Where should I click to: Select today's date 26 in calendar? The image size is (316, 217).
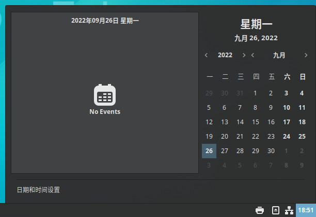click(x=209, y=151)
